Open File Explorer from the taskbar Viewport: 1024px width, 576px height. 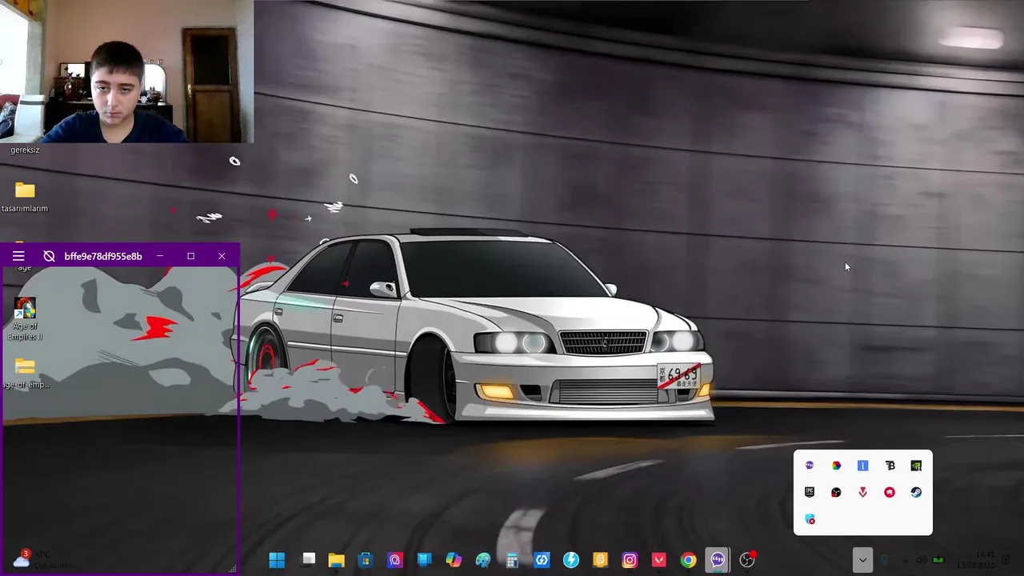(336, 560)
